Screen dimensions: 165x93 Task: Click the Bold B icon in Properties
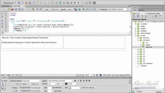(75, 81)
